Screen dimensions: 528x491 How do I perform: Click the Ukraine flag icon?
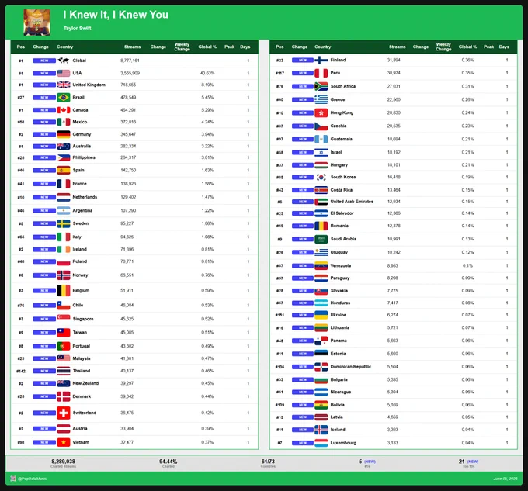[x=321, y=315]
